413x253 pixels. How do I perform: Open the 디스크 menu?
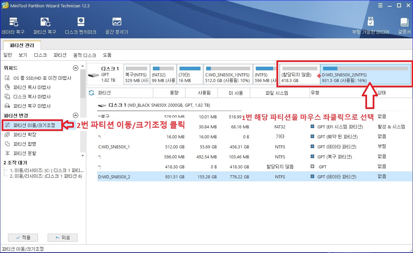point(40,55)
